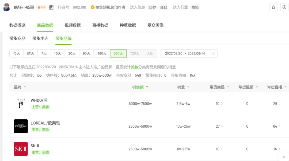Screen dimensions: 289x161
Task: Open the L'OREAL /欧莱雅 brand name link
Action: click(x=45, y=123)
